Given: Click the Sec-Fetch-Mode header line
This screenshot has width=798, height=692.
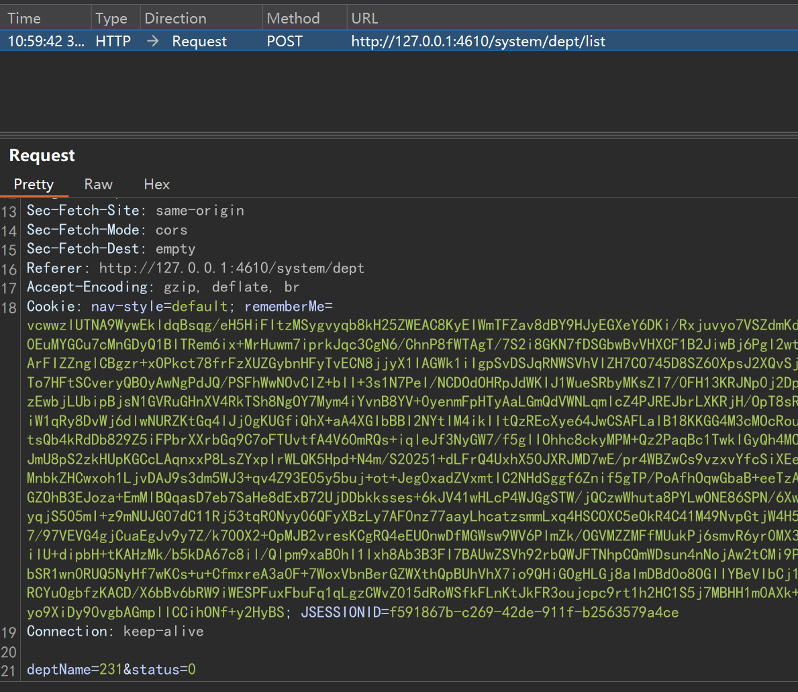Looking at the screenshot, I should point(107,230).
